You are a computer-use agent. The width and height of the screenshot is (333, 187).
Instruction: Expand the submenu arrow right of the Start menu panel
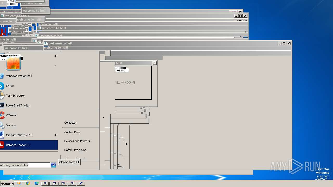click(x=103, y=118)
